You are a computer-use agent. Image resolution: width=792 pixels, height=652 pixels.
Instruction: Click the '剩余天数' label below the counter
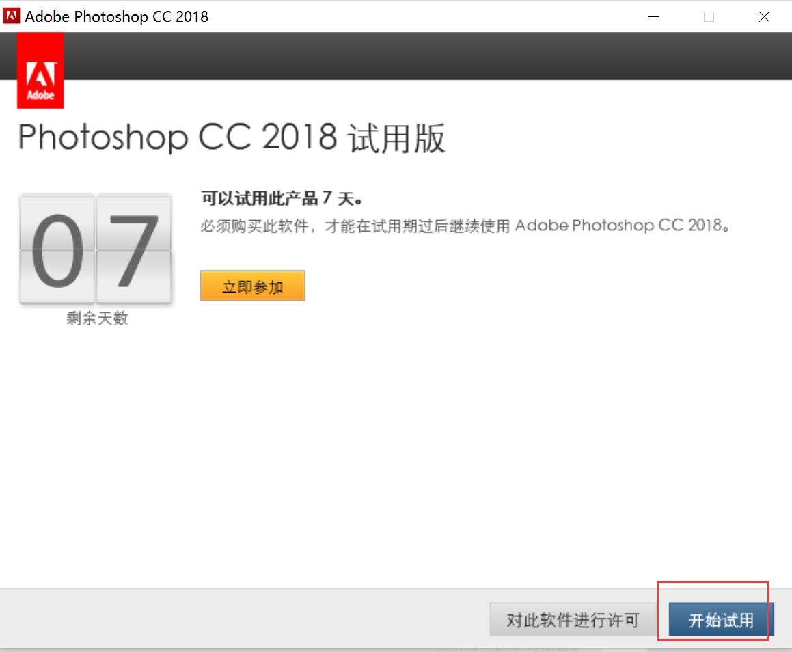pyautogui.click(x=96, y=318)
